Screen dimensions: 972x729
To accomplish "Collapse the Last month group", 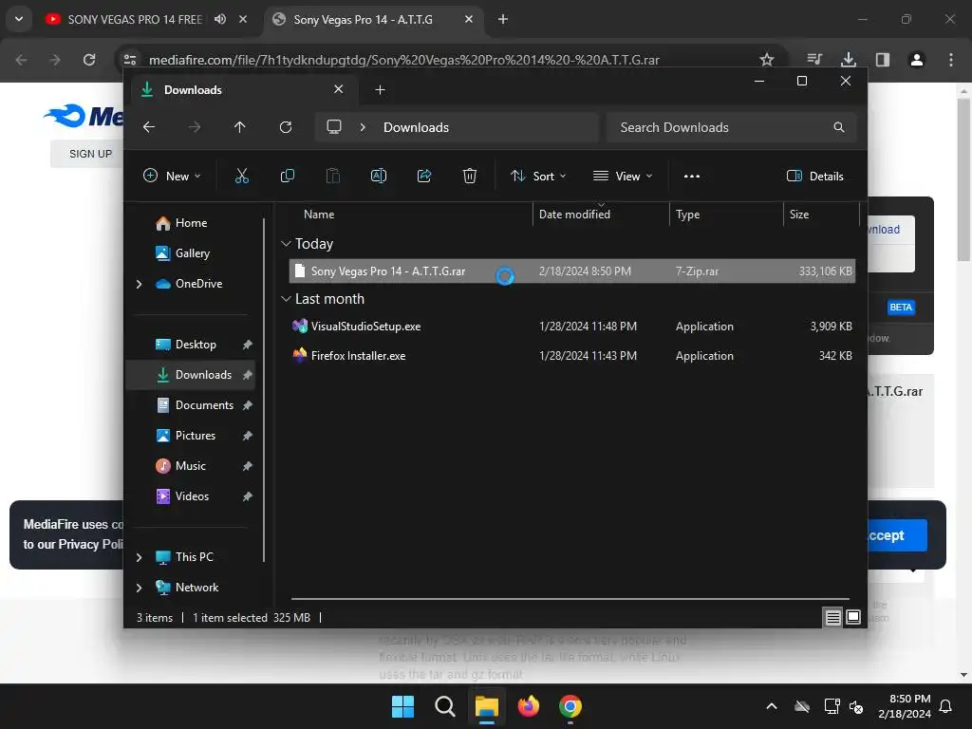I will [286, 299].
